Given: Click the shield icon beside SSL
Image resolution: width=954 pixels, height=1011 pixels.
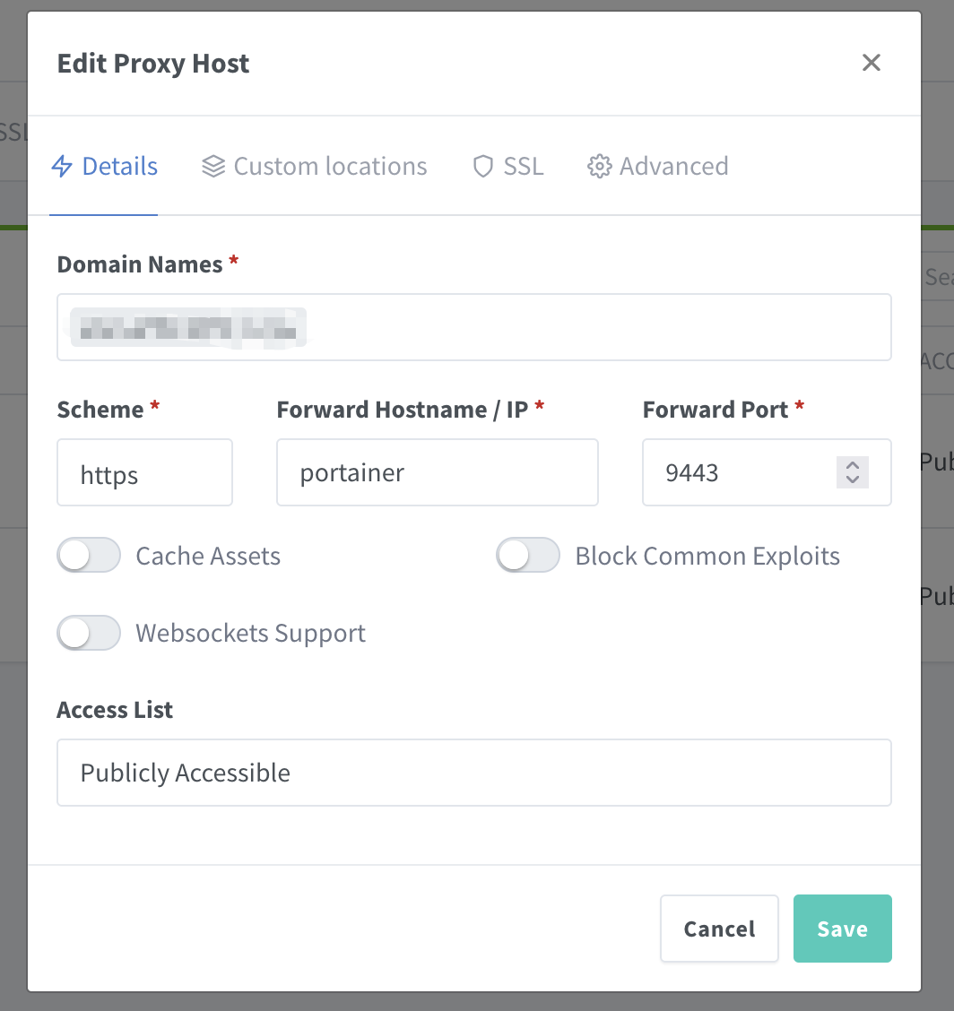Looking at the screenshot, I should [x=483, y=167].
